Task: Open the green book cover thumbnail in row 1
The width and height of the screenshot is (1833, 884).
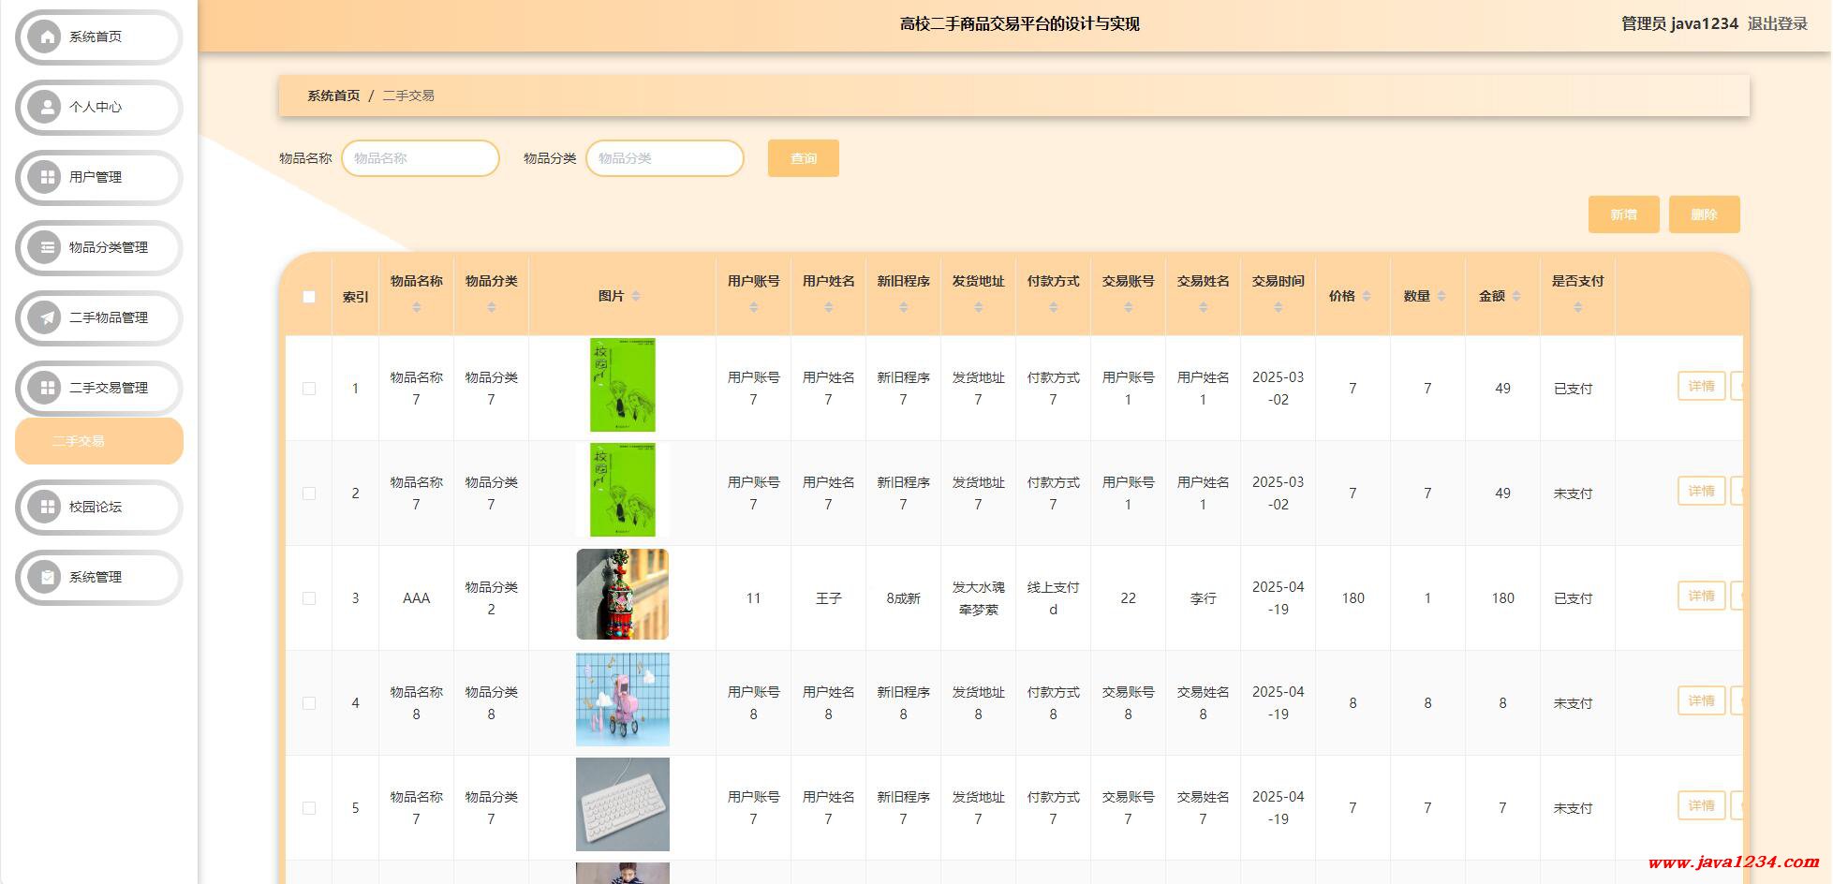Action: tap(623, 385)
